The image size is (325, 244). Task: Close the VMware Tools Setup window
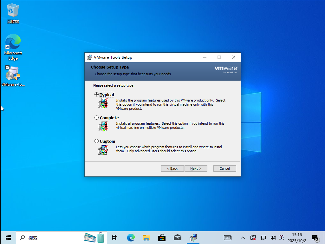coord(234,57)
